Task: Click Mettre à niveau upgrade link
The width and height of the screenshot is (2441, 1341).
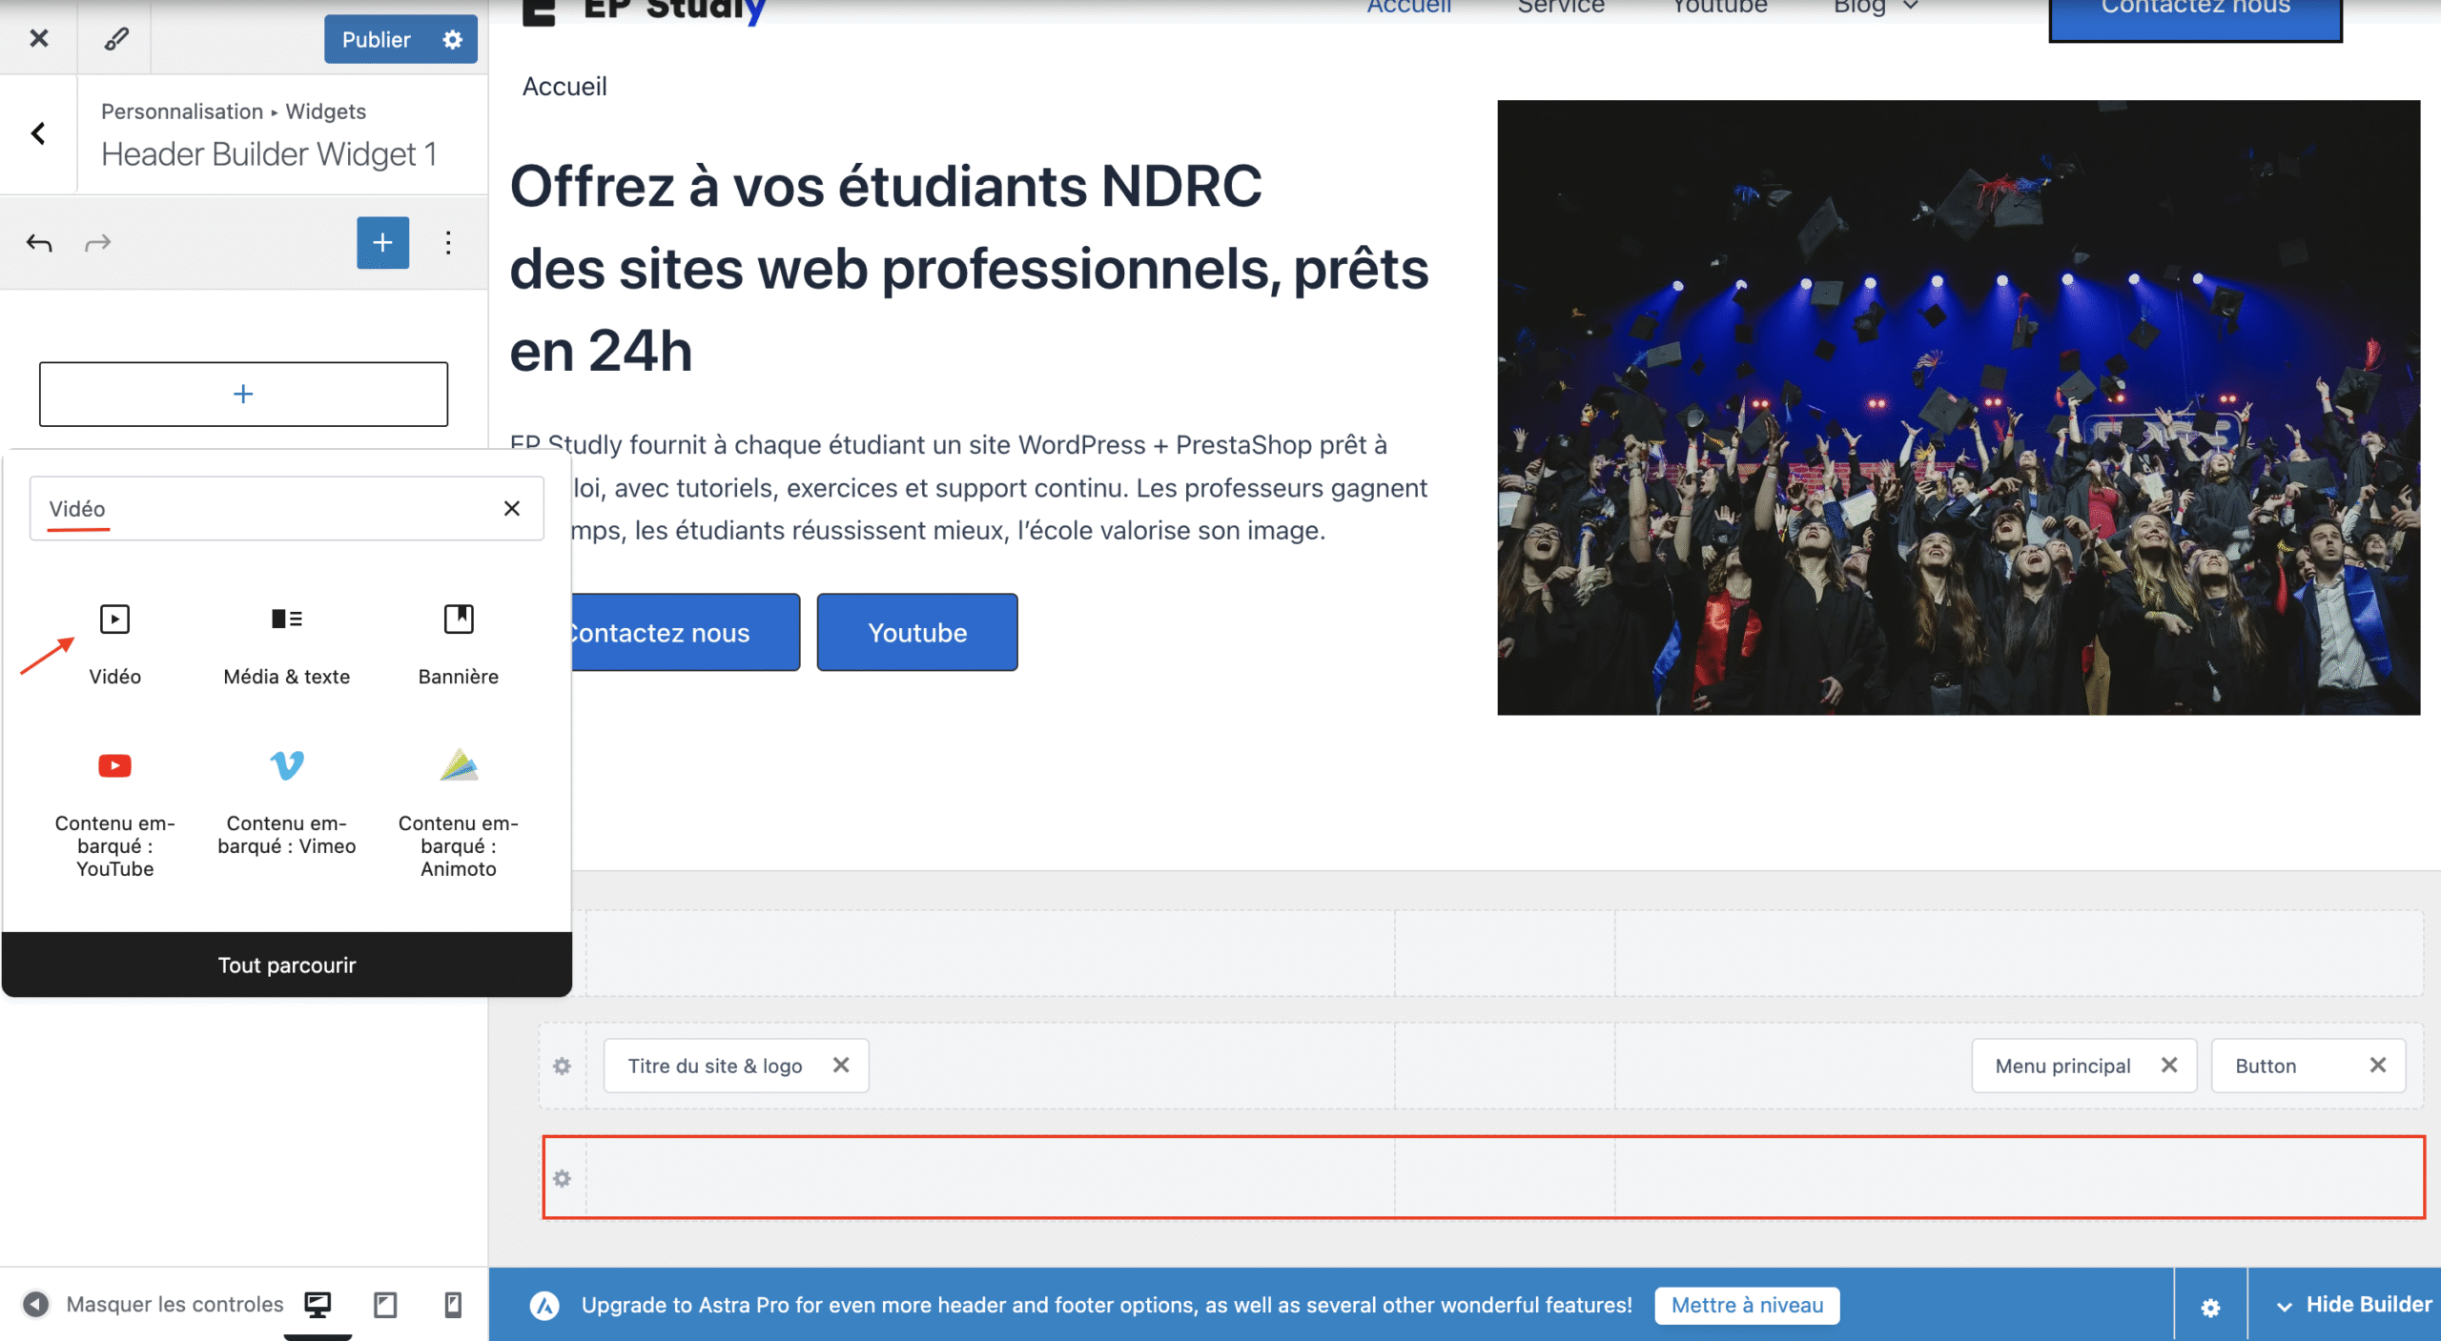Action: point(1747,1305)
